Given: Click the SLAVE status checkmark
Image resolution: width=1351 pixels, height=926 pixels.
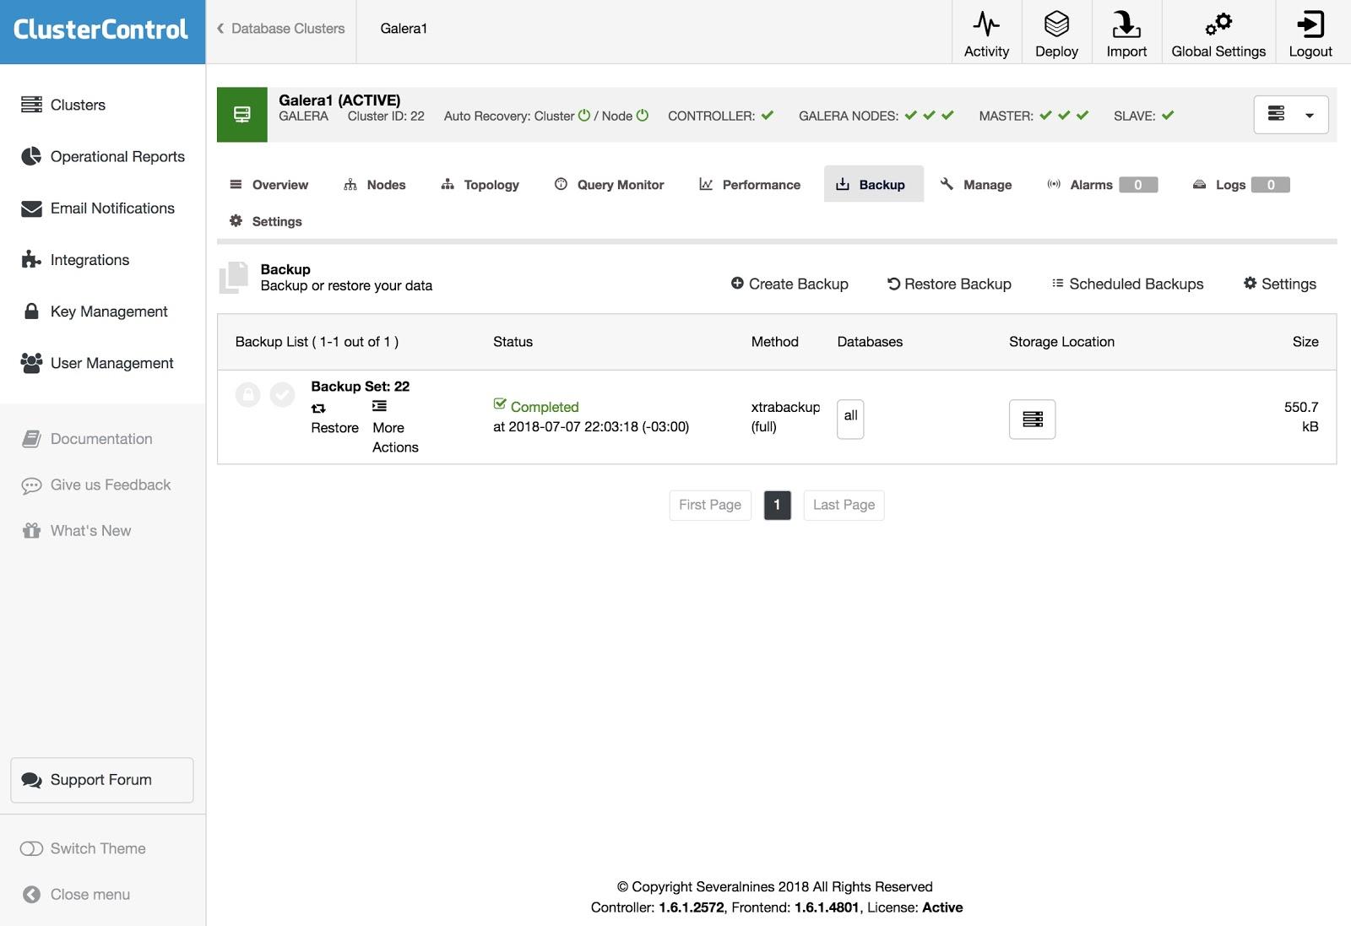Looking at the screenshot, I should (x=1168, y=115).
